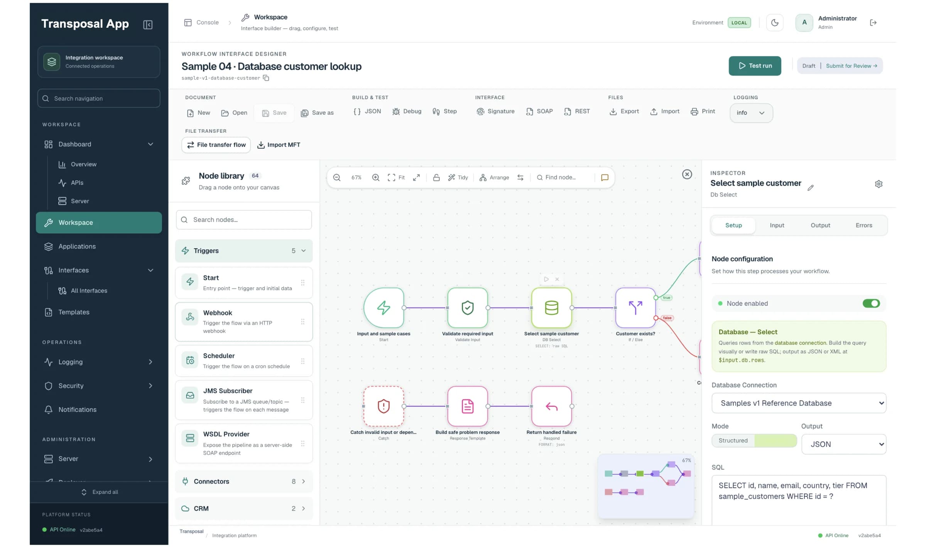Collapse the sidebar with the panel icon
926x547 pixels.
tap(148, 24)
